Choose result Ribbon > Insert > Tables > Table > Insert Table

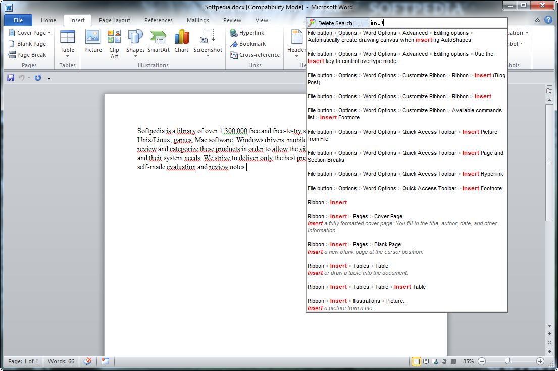point(407,287)
